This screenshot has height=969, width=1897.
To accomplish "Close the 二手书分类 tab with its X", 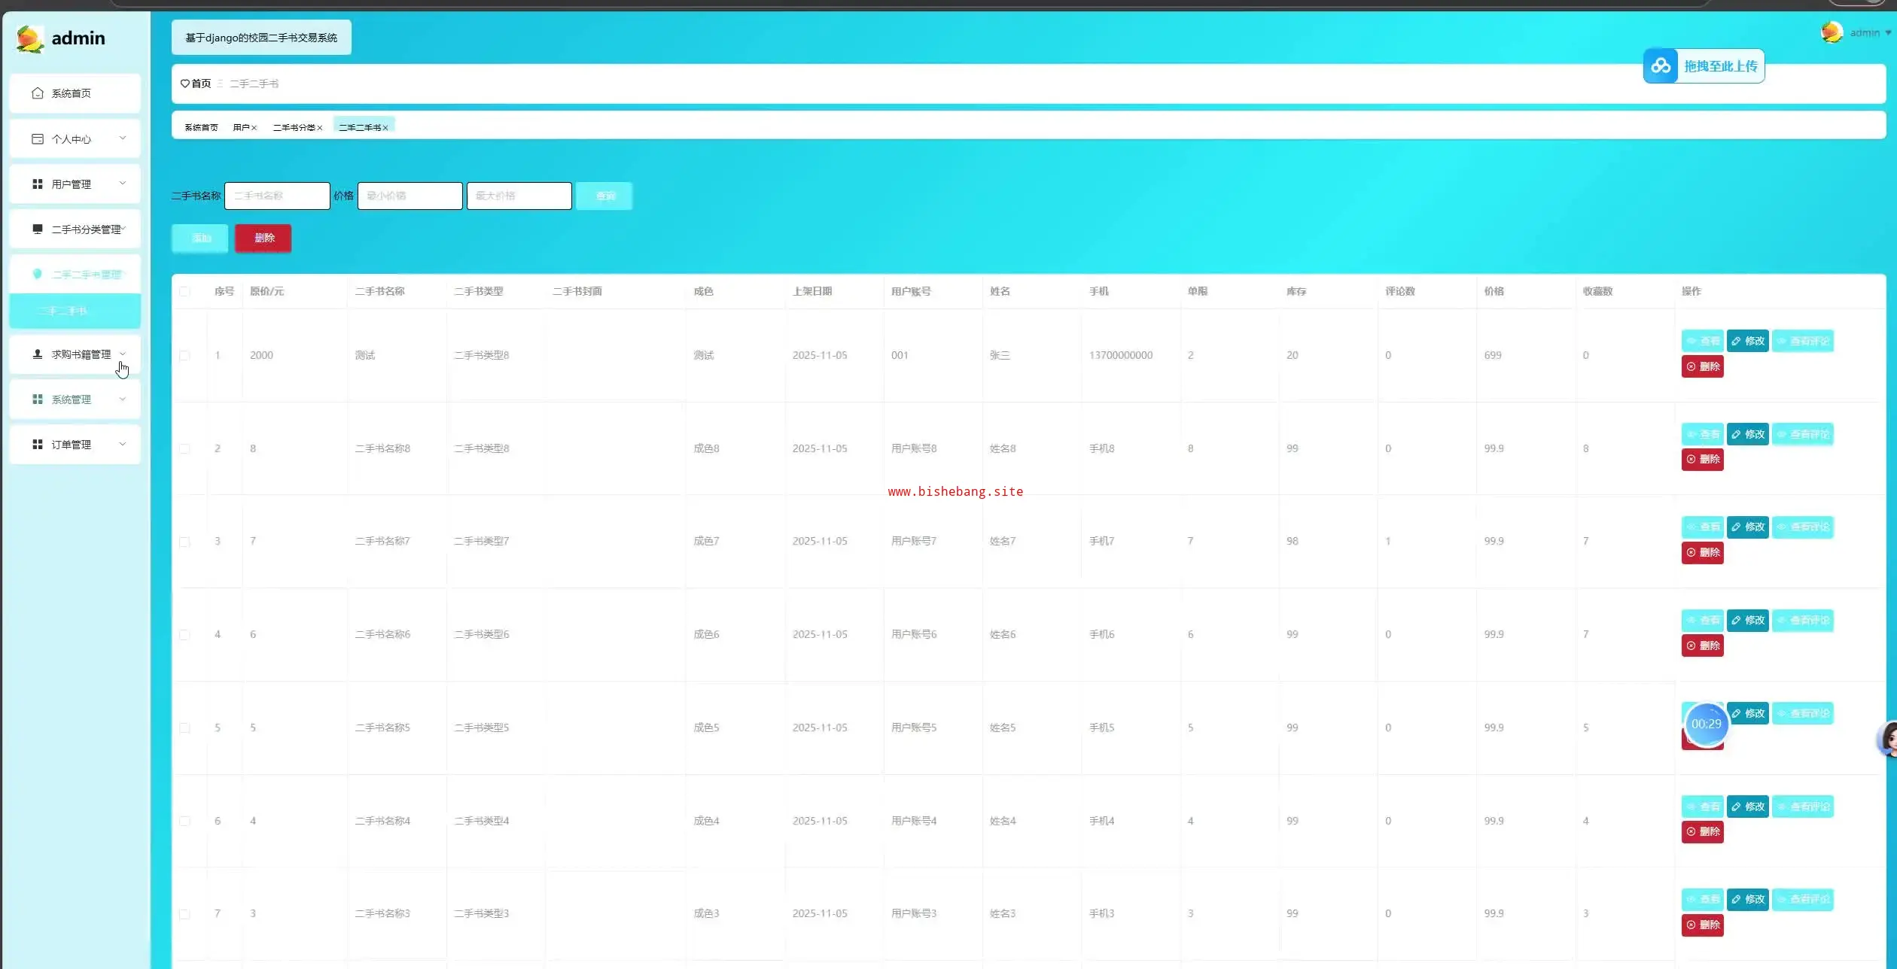I will click(x=320, y=128).
